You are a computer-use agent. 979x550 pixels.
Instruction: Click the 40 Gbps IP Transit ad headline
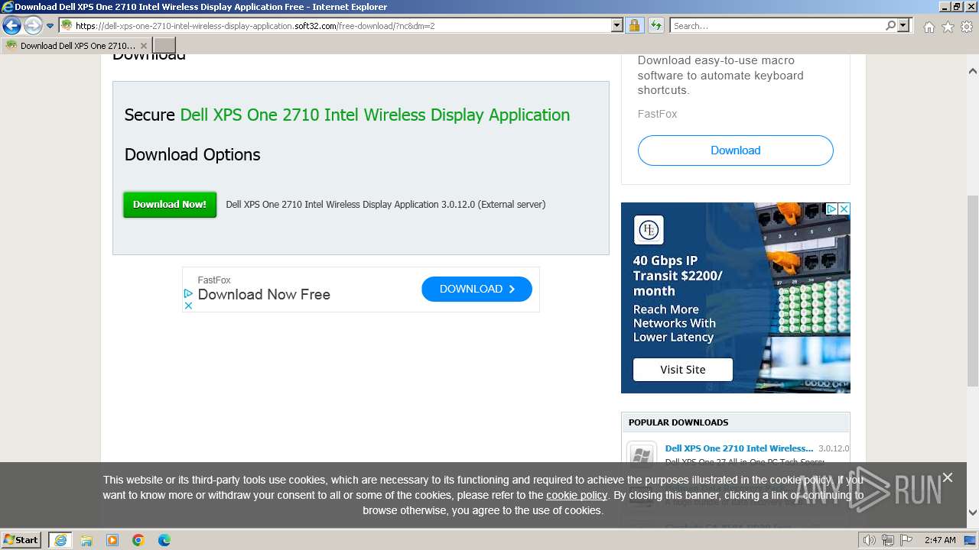(678, 276)
